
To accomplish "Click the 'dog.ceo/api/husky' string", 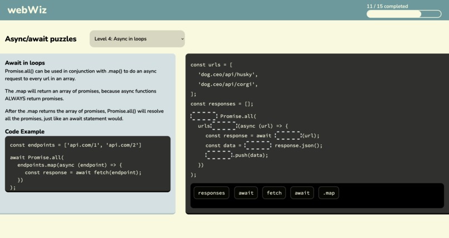I will click(x=228, y=75).
